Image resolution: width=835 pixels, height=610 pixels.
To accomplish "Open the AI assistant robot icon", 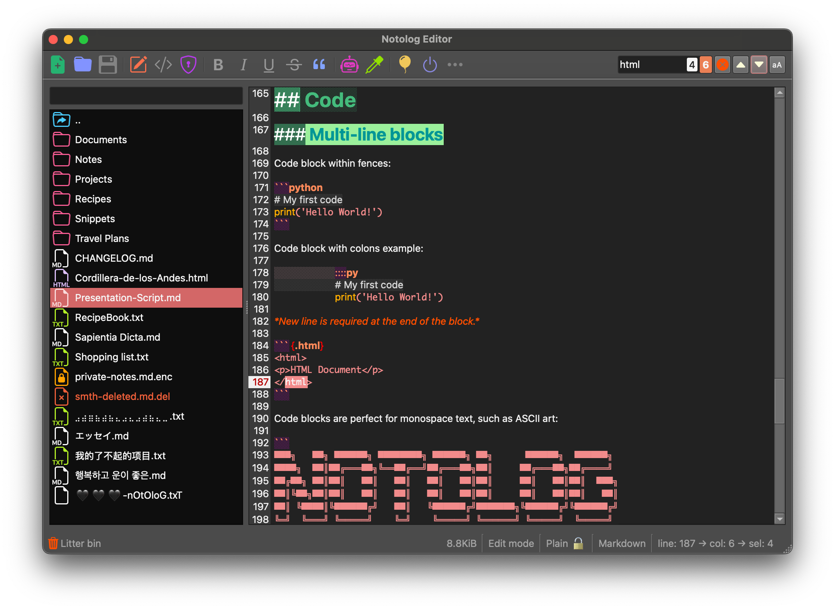I will point(349,65).
